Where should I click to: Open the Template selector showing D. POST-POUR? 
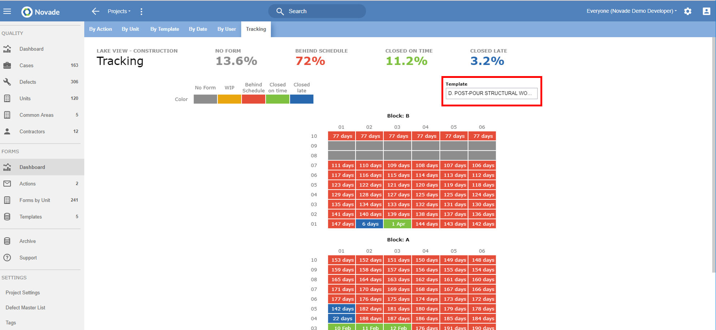[491, 93]
